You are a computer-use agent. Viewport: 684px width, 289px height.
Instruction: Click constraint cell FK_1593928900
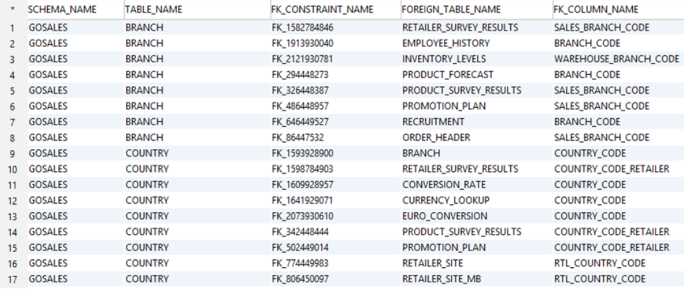336,153
